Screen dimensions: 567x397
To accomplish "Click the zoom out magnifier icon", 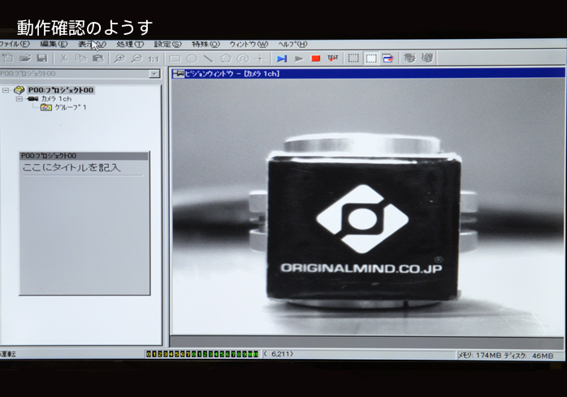I will click(136, 58).
